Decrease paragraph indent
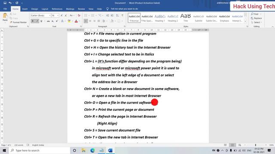This screenshot has height=154, width=275. (x=108, y=15)
